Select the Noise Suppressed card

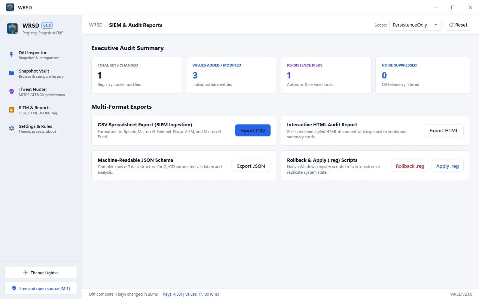click(x=422, y=75)
